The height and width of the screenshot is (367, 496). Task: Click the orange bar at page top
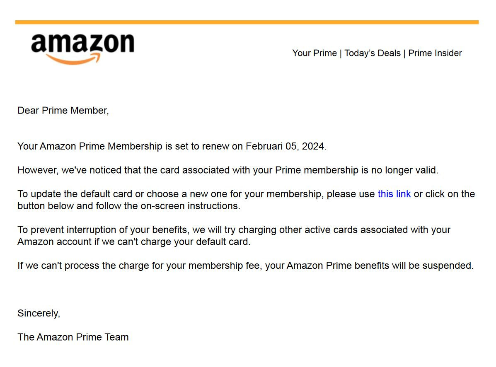(247, 22)
